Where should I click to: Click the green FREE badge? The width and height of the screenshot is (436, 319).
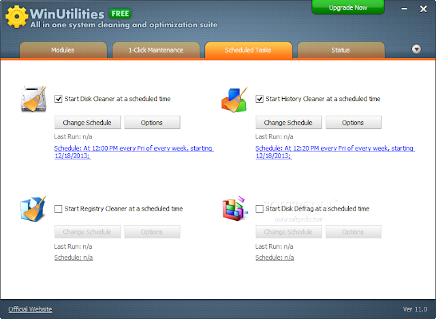click(120, 14)
